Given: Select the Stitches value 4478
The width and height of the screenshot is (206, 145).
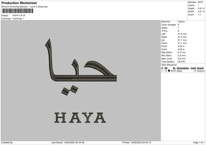Looking at the screenshot, I should [200, 2].
